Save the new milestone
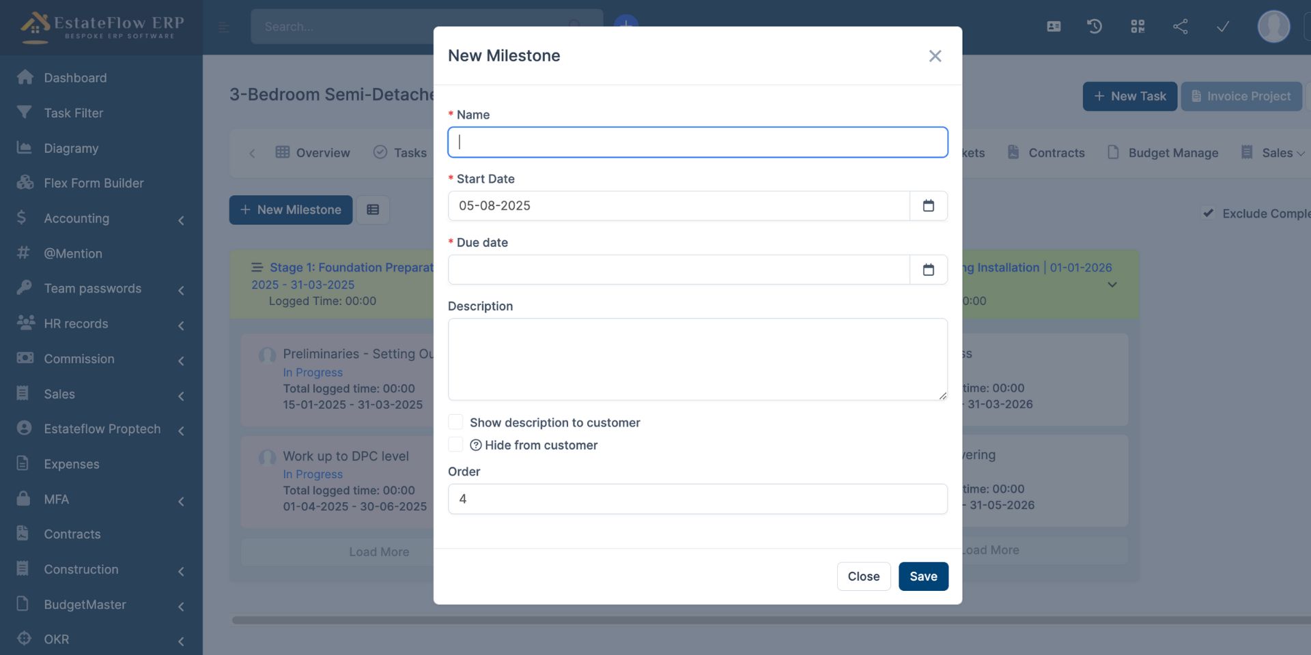 coord(923,577)
